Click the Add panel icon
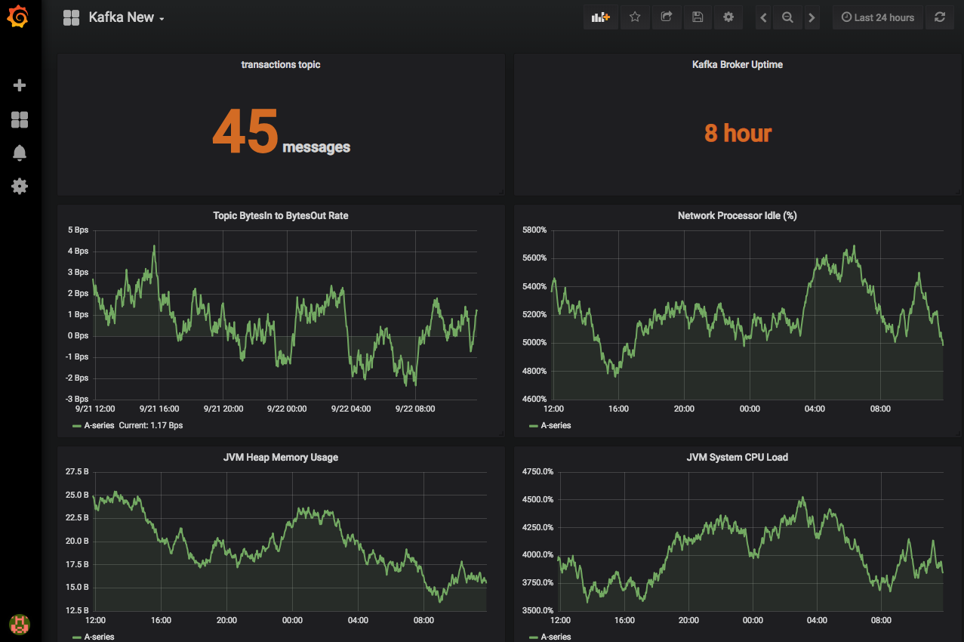This screenshot has height=642, width=964. [601, 17]
